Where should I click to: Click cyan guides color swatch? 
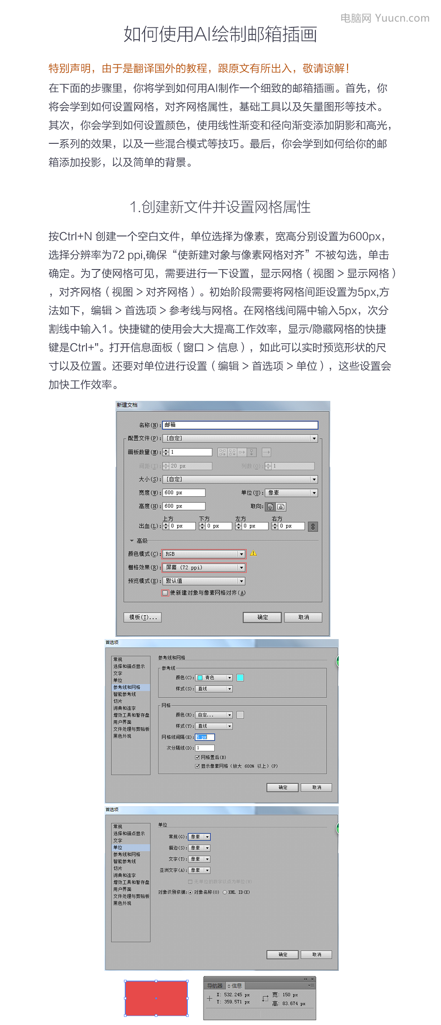point(240,678)
